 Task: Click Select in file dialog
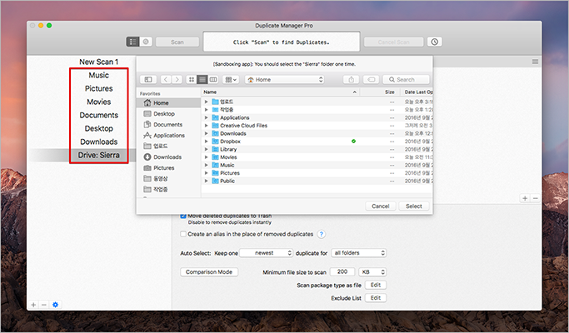click(x=414, y=206)
